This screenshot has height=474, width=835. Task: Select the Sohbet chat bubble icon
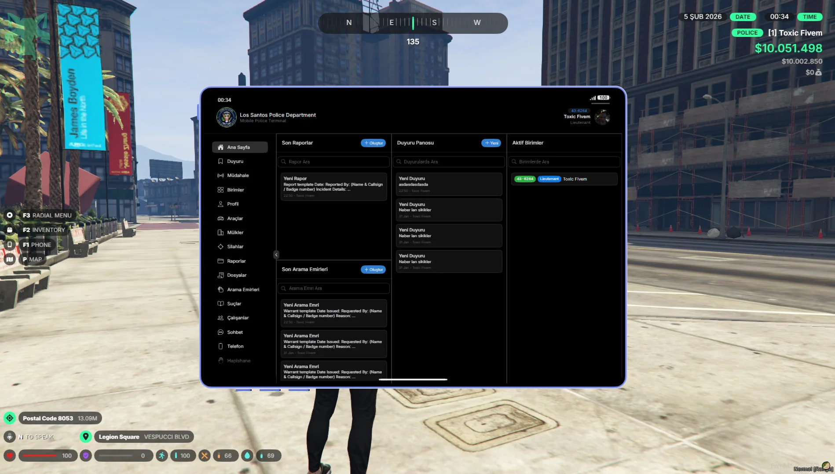pos(220,332)
